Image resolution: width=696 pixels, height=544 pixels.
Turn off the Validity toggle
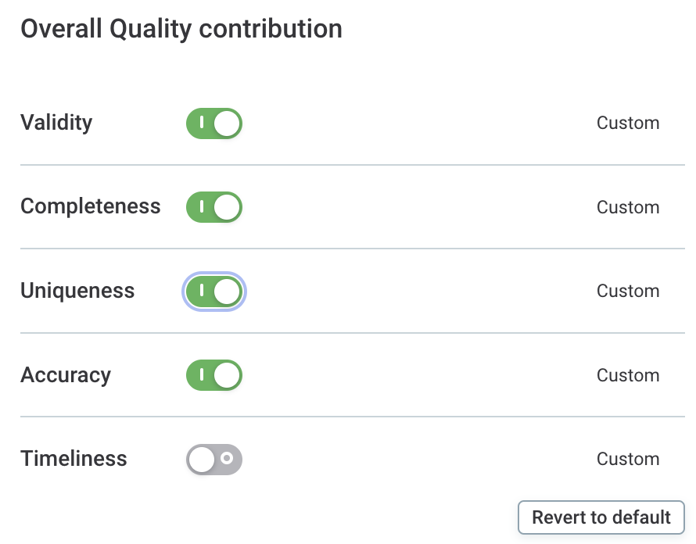214,123
